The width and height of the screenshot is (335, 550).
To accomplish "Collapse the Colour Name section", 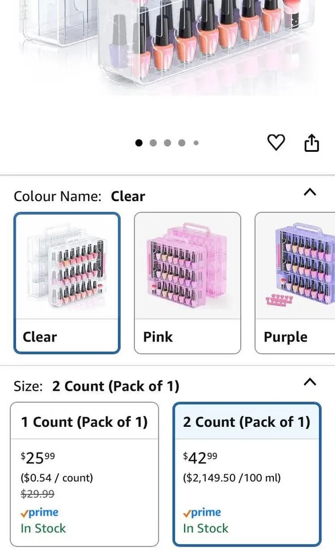I will [x=309, y=192].
